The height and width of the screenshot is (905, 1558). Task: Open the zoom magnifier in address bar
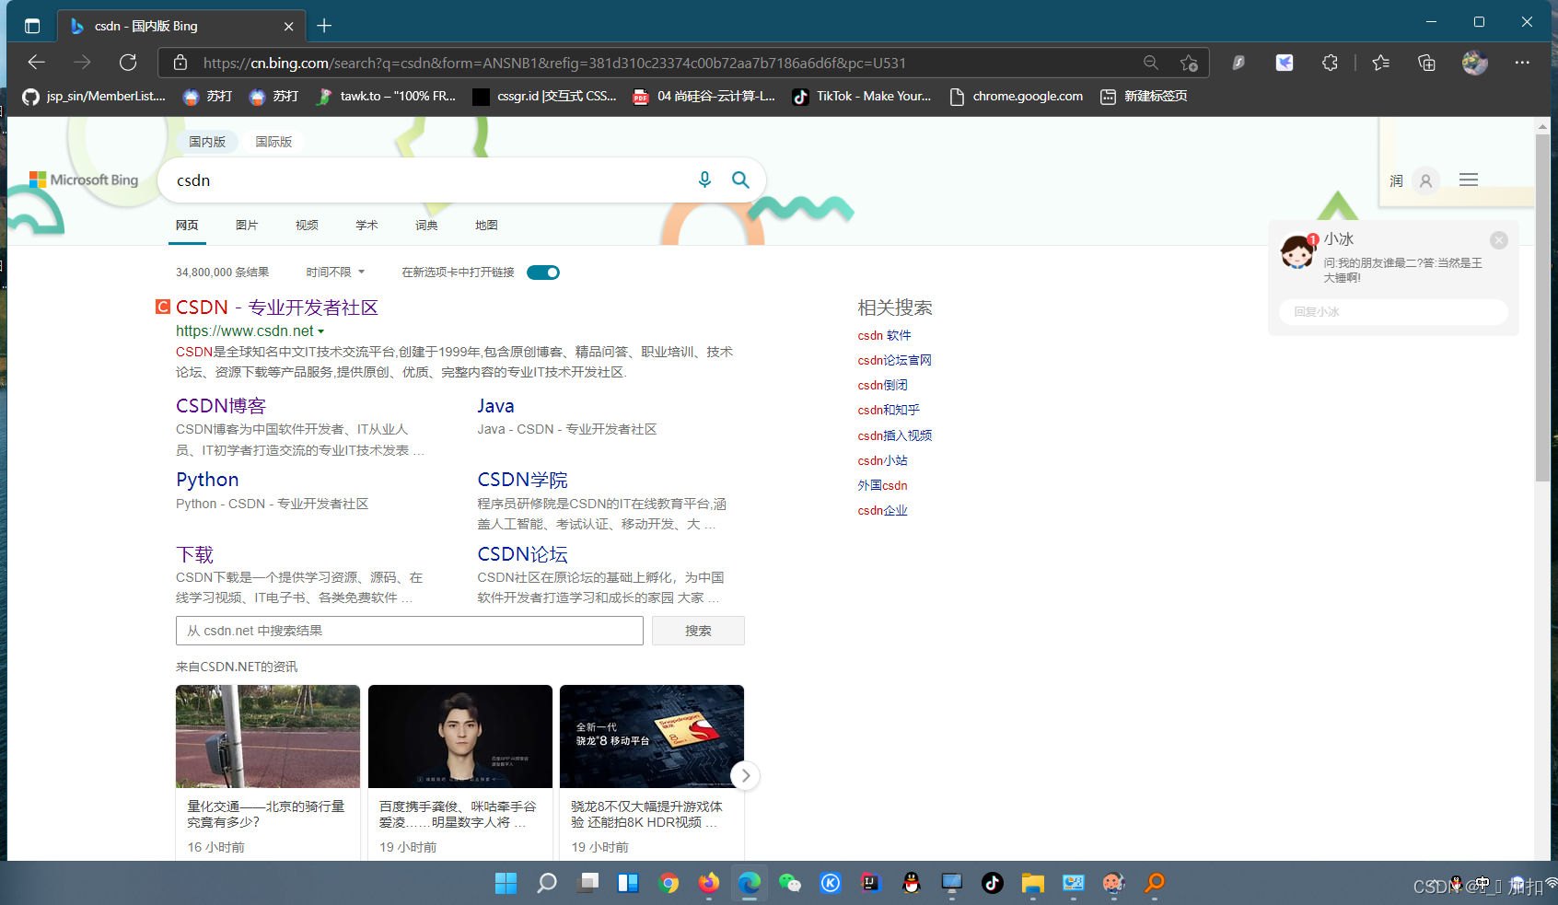1151,63
